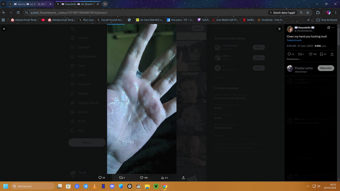
Task: Open Spotify from the taskbar
Action: pos(130,186)
